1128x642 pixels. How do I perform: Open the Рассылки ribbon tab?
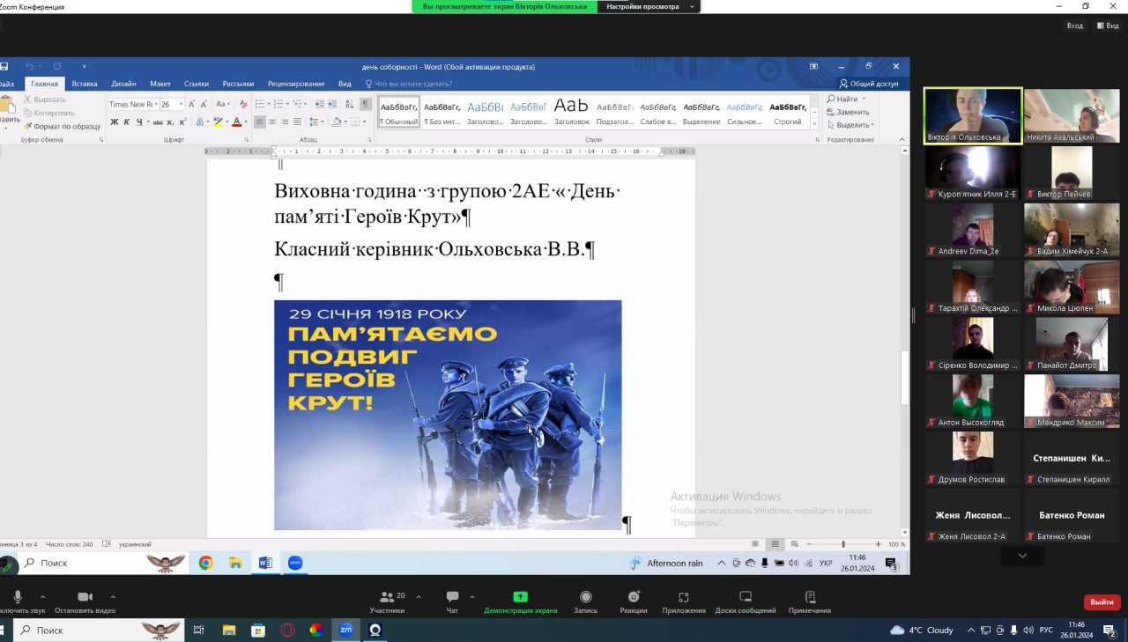[x=238, y=84]
